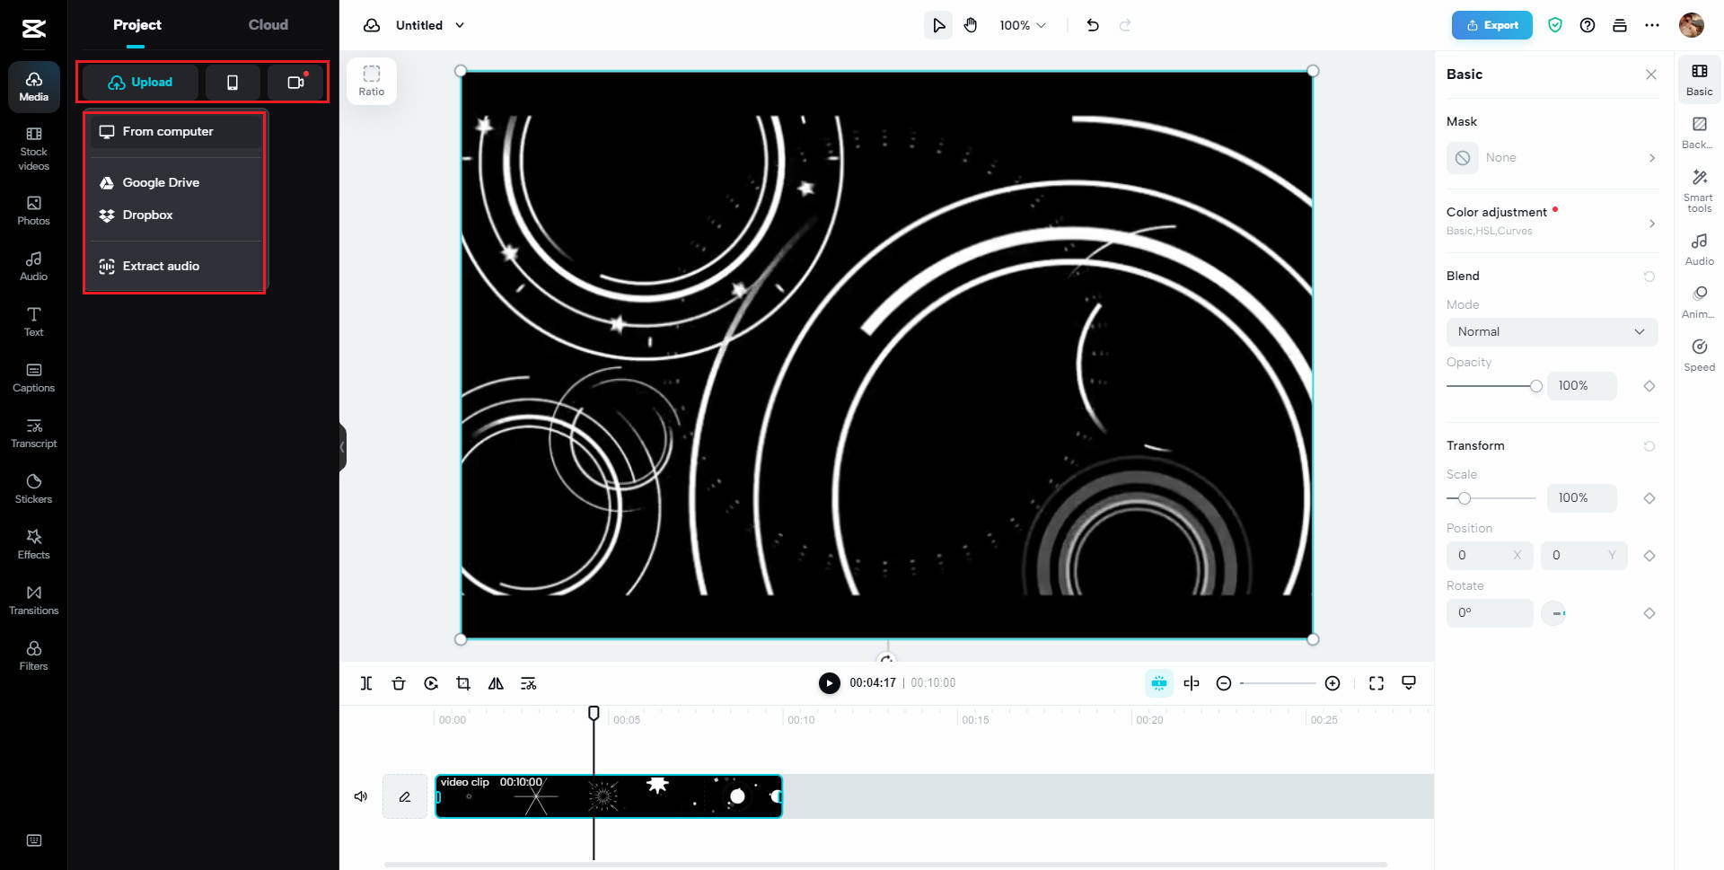This screenshot has width=1724, height=870.
Task: Switch to the Project tab
Action: click(x=136, y=25)
